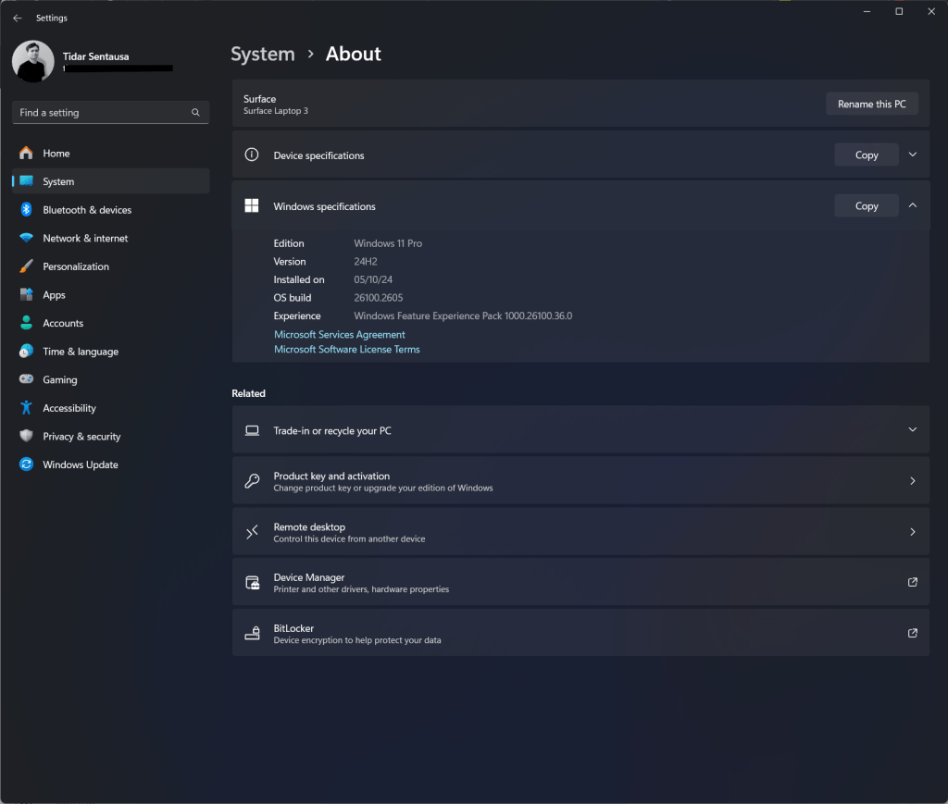The image size is (948, 804).
Task: Click the 24H2 version value
Action: pos(366,262)
